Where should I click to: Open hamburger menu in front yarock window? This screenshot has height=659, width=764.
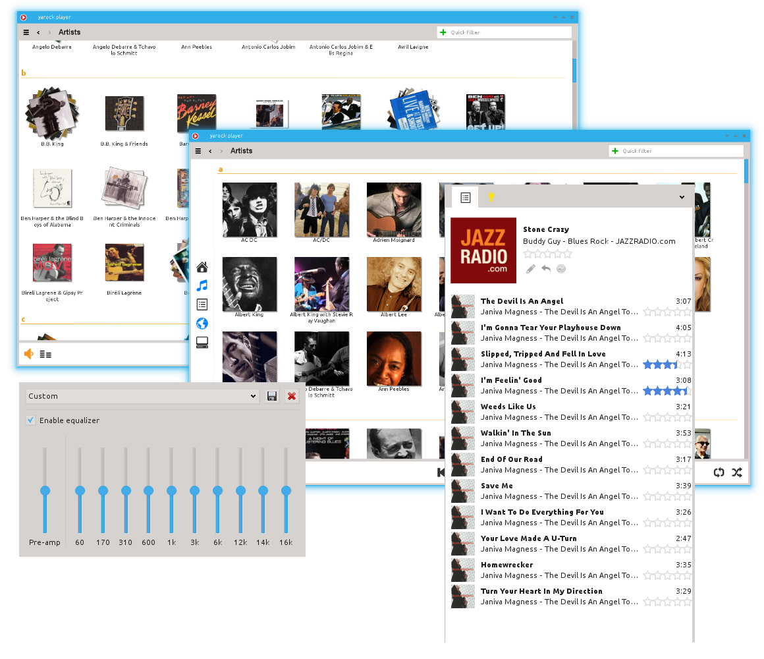pyautogui.click(x=198, y=151)
